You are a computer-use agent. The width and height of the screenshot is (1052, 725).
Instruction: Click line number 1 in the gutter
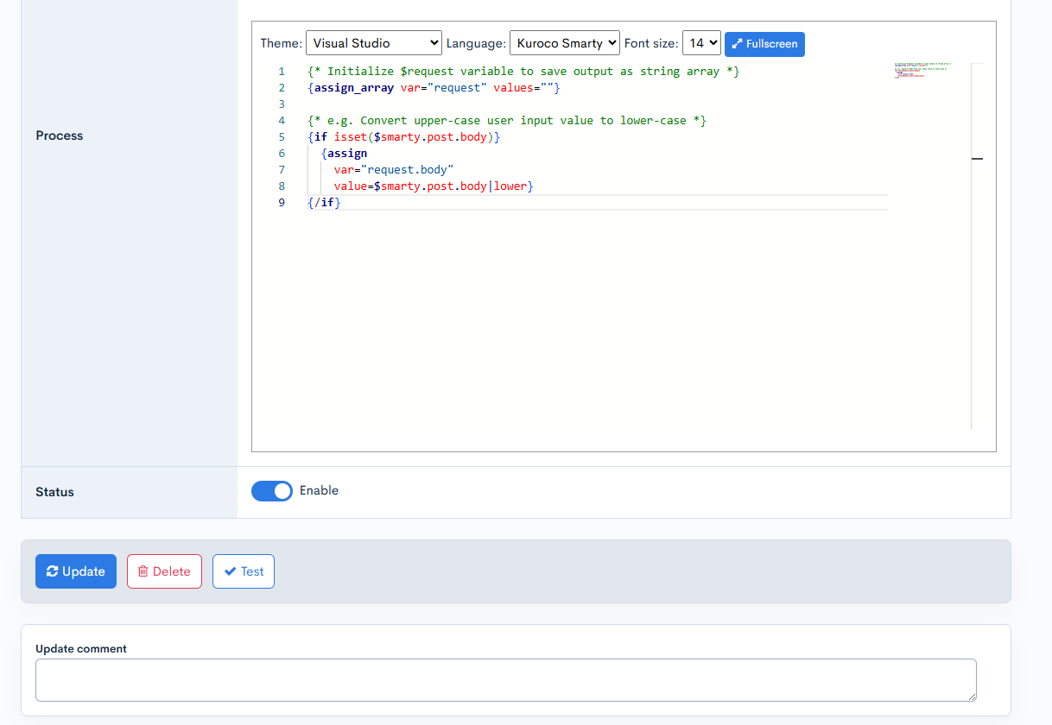(282, 72)
